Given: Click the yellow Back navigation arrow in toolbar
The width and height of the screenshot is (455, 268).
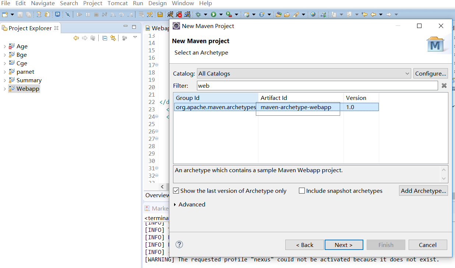Looking at the screenshot, I should click(373, 14).
